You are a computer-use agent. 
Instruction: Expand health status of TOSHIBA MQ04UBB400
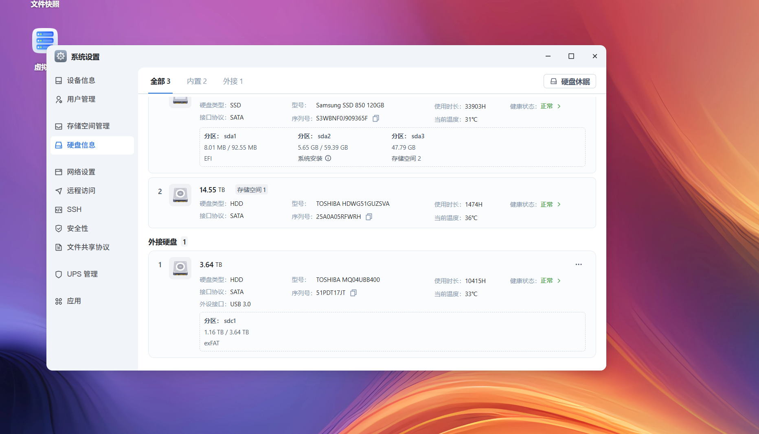(559, 281)
